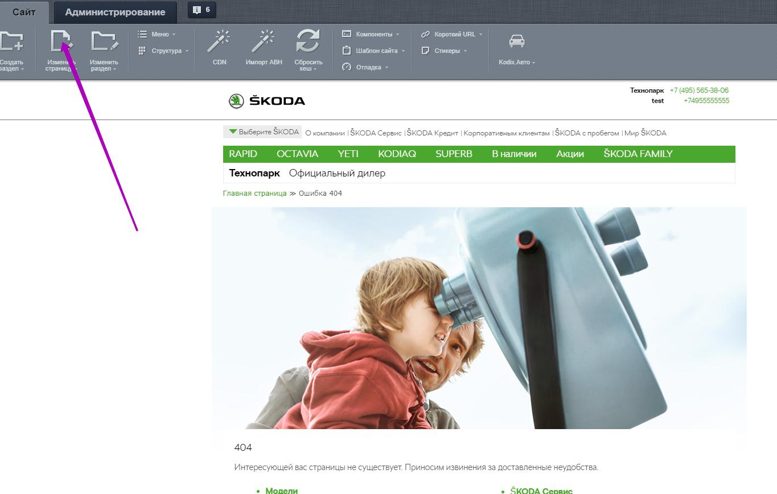Expand the Kodix.Авто dropdown arrow

(533, 63)
